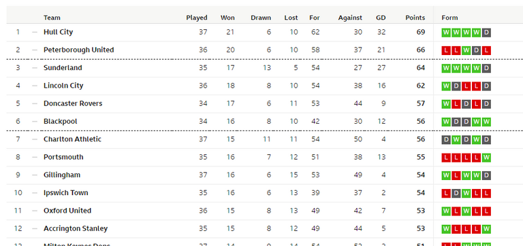523x246 pixels.
Task: Open the Accrington Stanley team link
Action: pyautogui.click(x=76, y=229)
